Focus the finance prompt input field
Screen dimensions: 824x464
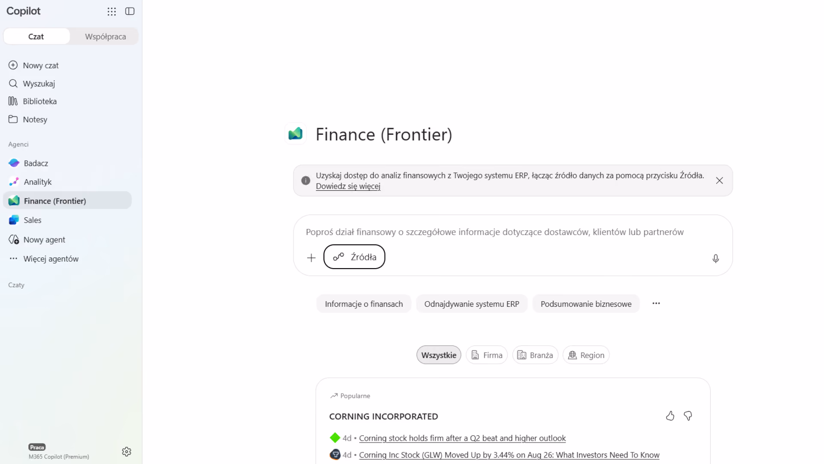click(513, 232)
